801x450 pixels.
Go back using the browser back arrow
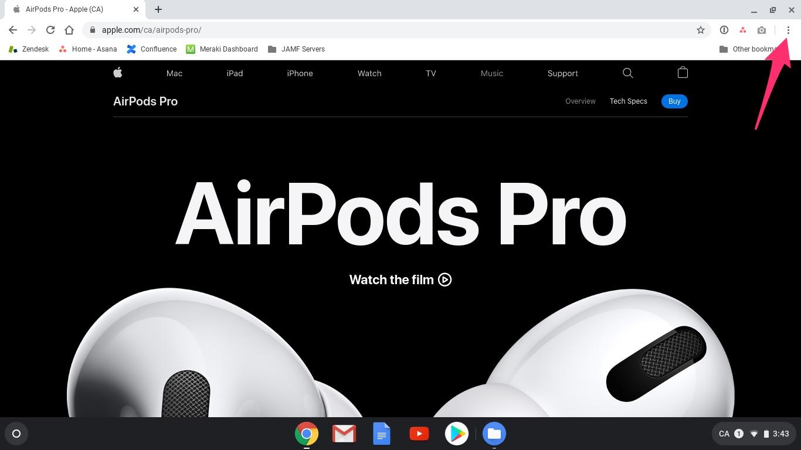coord(13,30)
